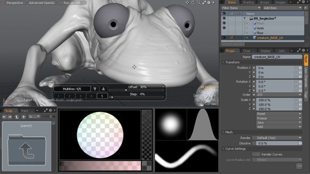This screenshot has height=174, width=310.
Task: Click the preset browser parent-folder up icon
Action: point(17,116)
